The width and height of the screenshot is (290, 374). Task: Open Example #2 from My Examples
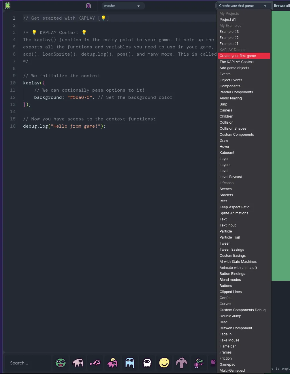click(244, 38)
